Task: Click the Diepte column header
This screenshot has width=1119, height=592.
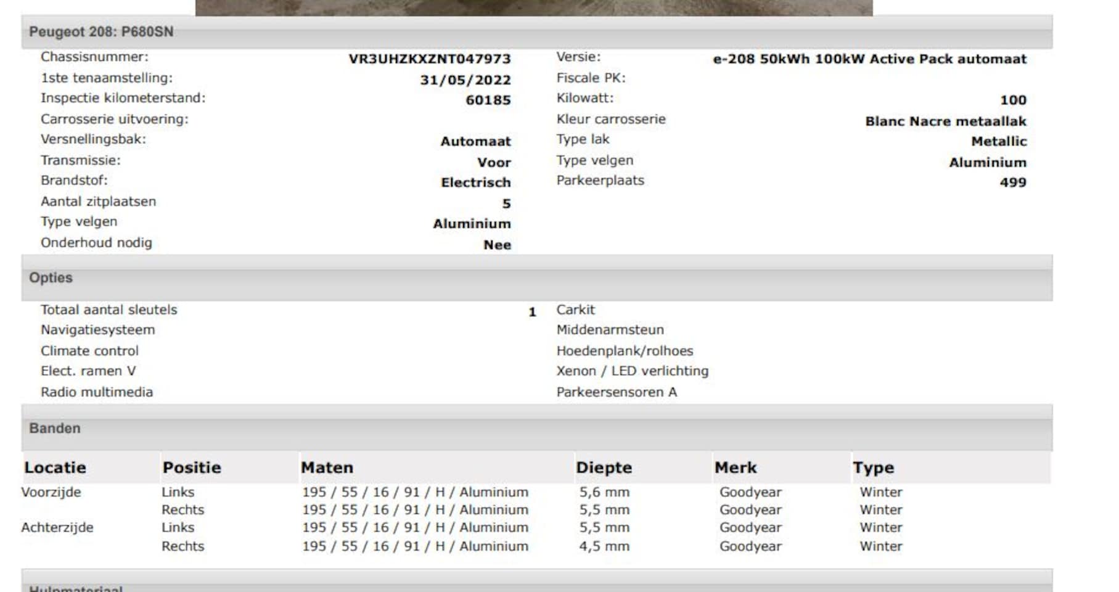Action: (x=604, y=468)
